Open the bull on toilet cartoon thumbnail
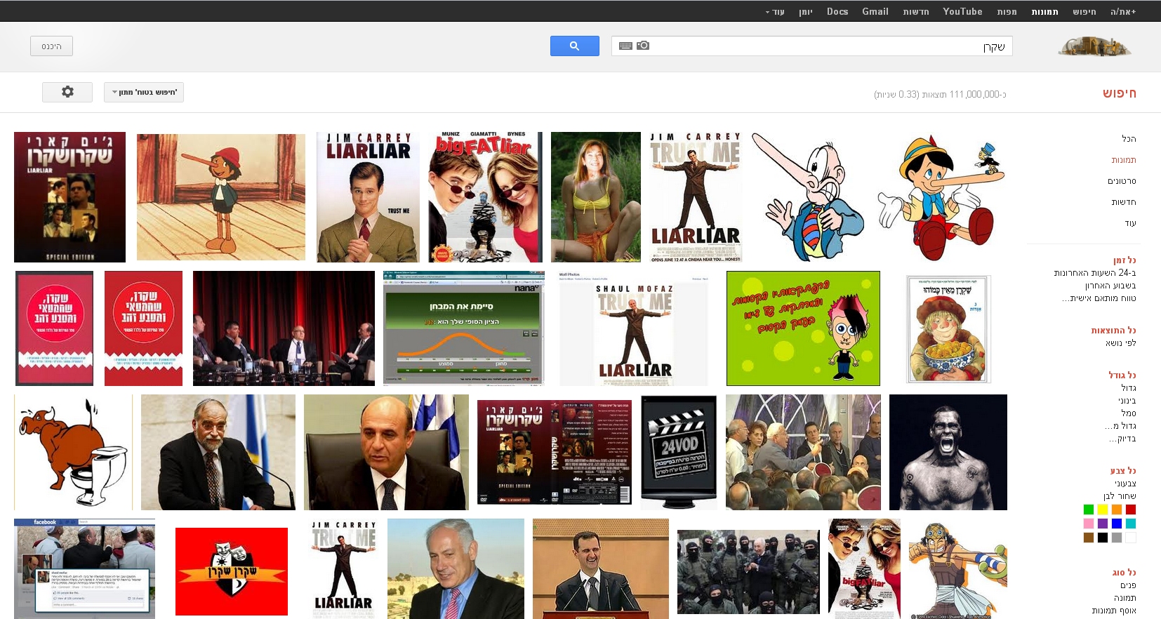Image resolution: width=1161 pixels, height=619 pixels. click(73, 452)
